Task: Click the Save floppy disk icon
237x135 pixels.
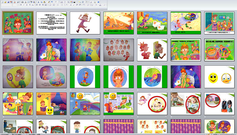Action: (x=8, y=2)
